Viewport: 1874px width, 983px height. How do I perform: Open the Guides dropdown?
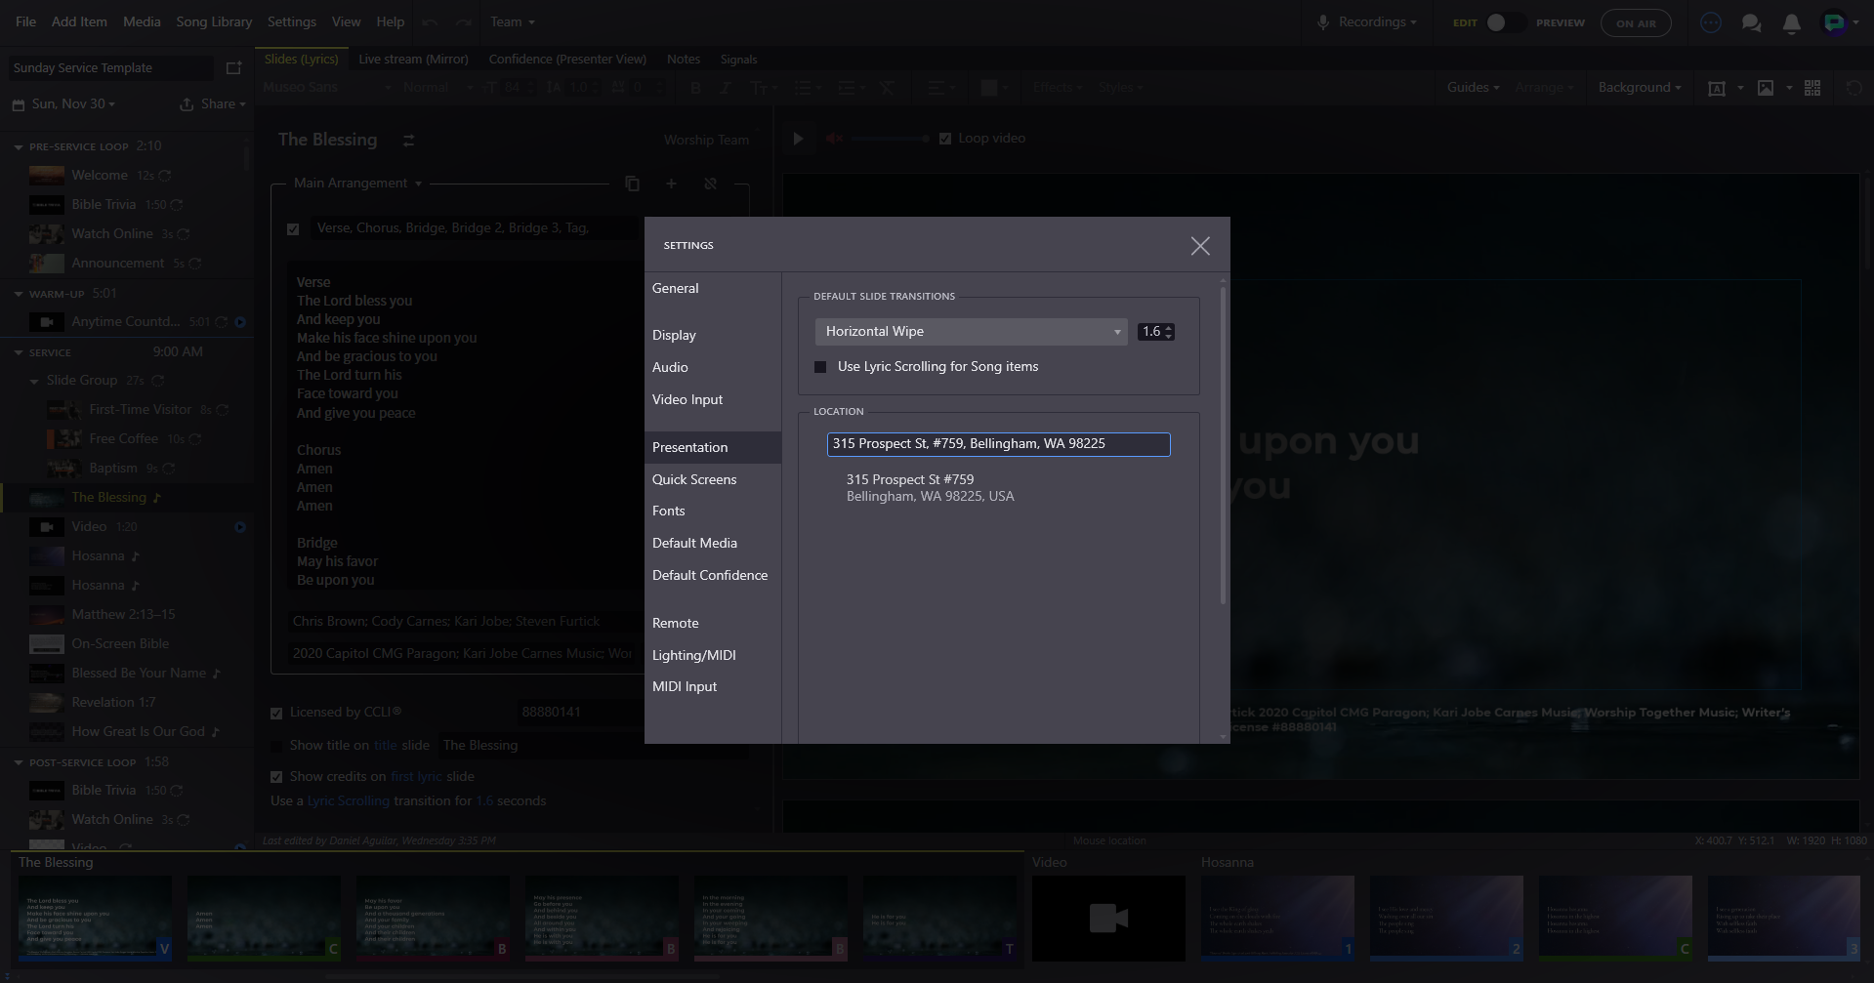point(1473,88)
